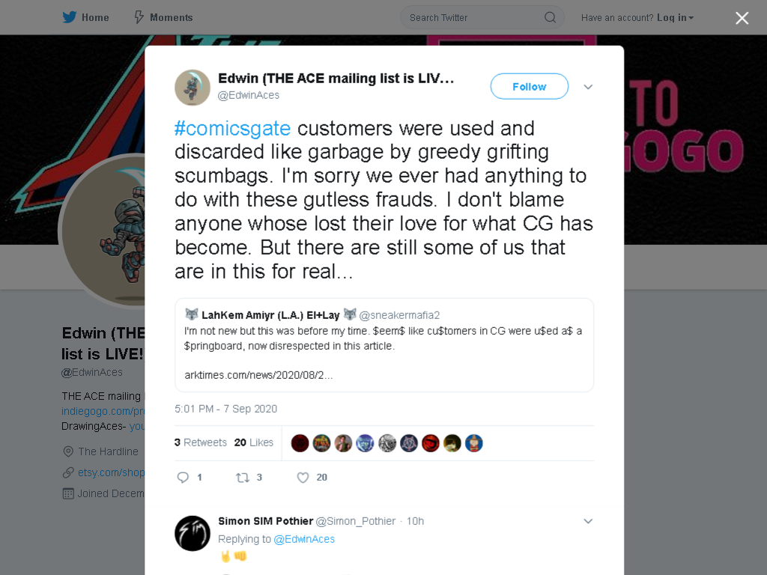The width and height of the screenshot is (767, 575).
Task: Follow the @EdwinAces account
Action: 530,87
